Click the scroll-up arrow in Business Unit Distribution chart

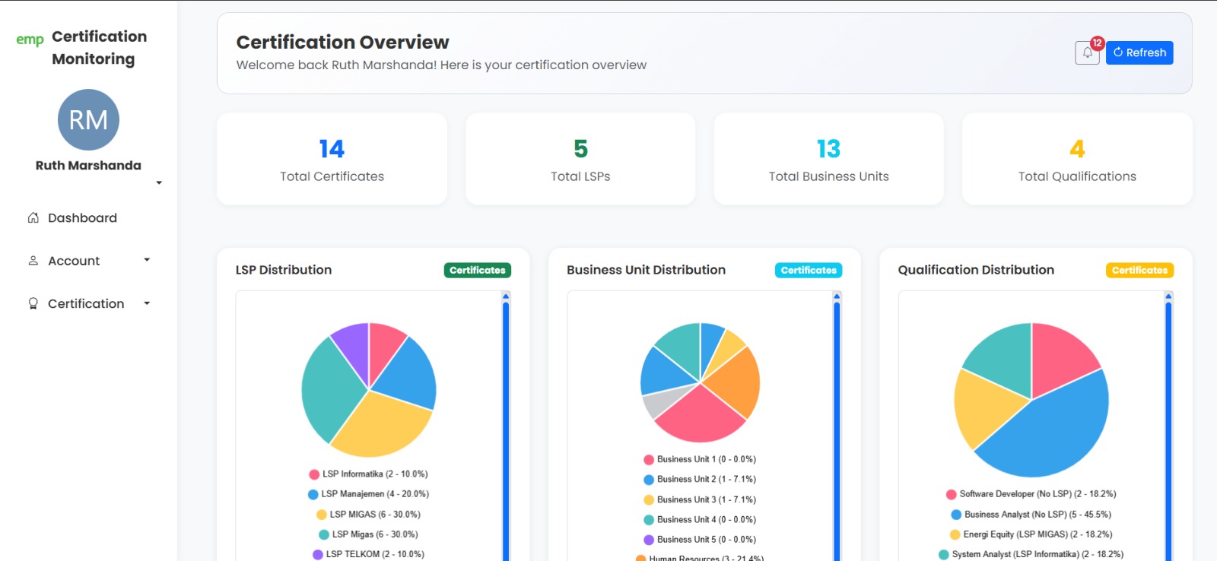pos(837,296)
